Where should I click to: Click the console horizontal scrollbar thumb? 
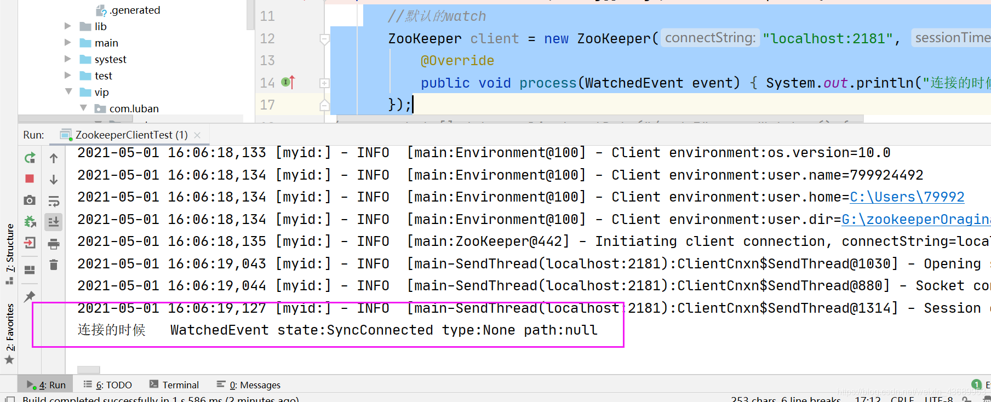click(x=89, y=370)
